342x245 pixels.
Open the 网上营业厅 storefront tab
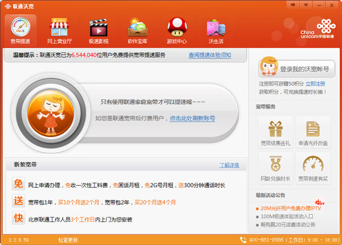(59, 30)
